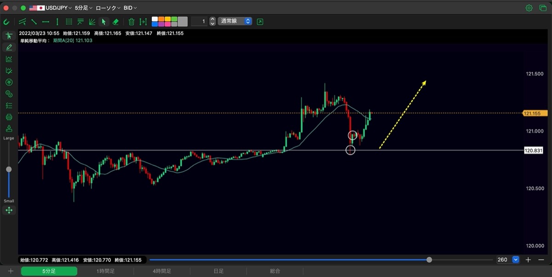Image resolution: width=552 pixels, height=277 pixels.
Task: Click the four-way move arrows icon
Action: tap(9, 210)
